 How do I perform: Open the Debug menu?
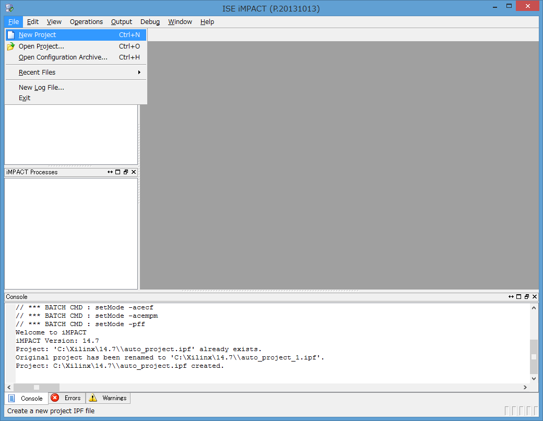(x=150, y=22)
